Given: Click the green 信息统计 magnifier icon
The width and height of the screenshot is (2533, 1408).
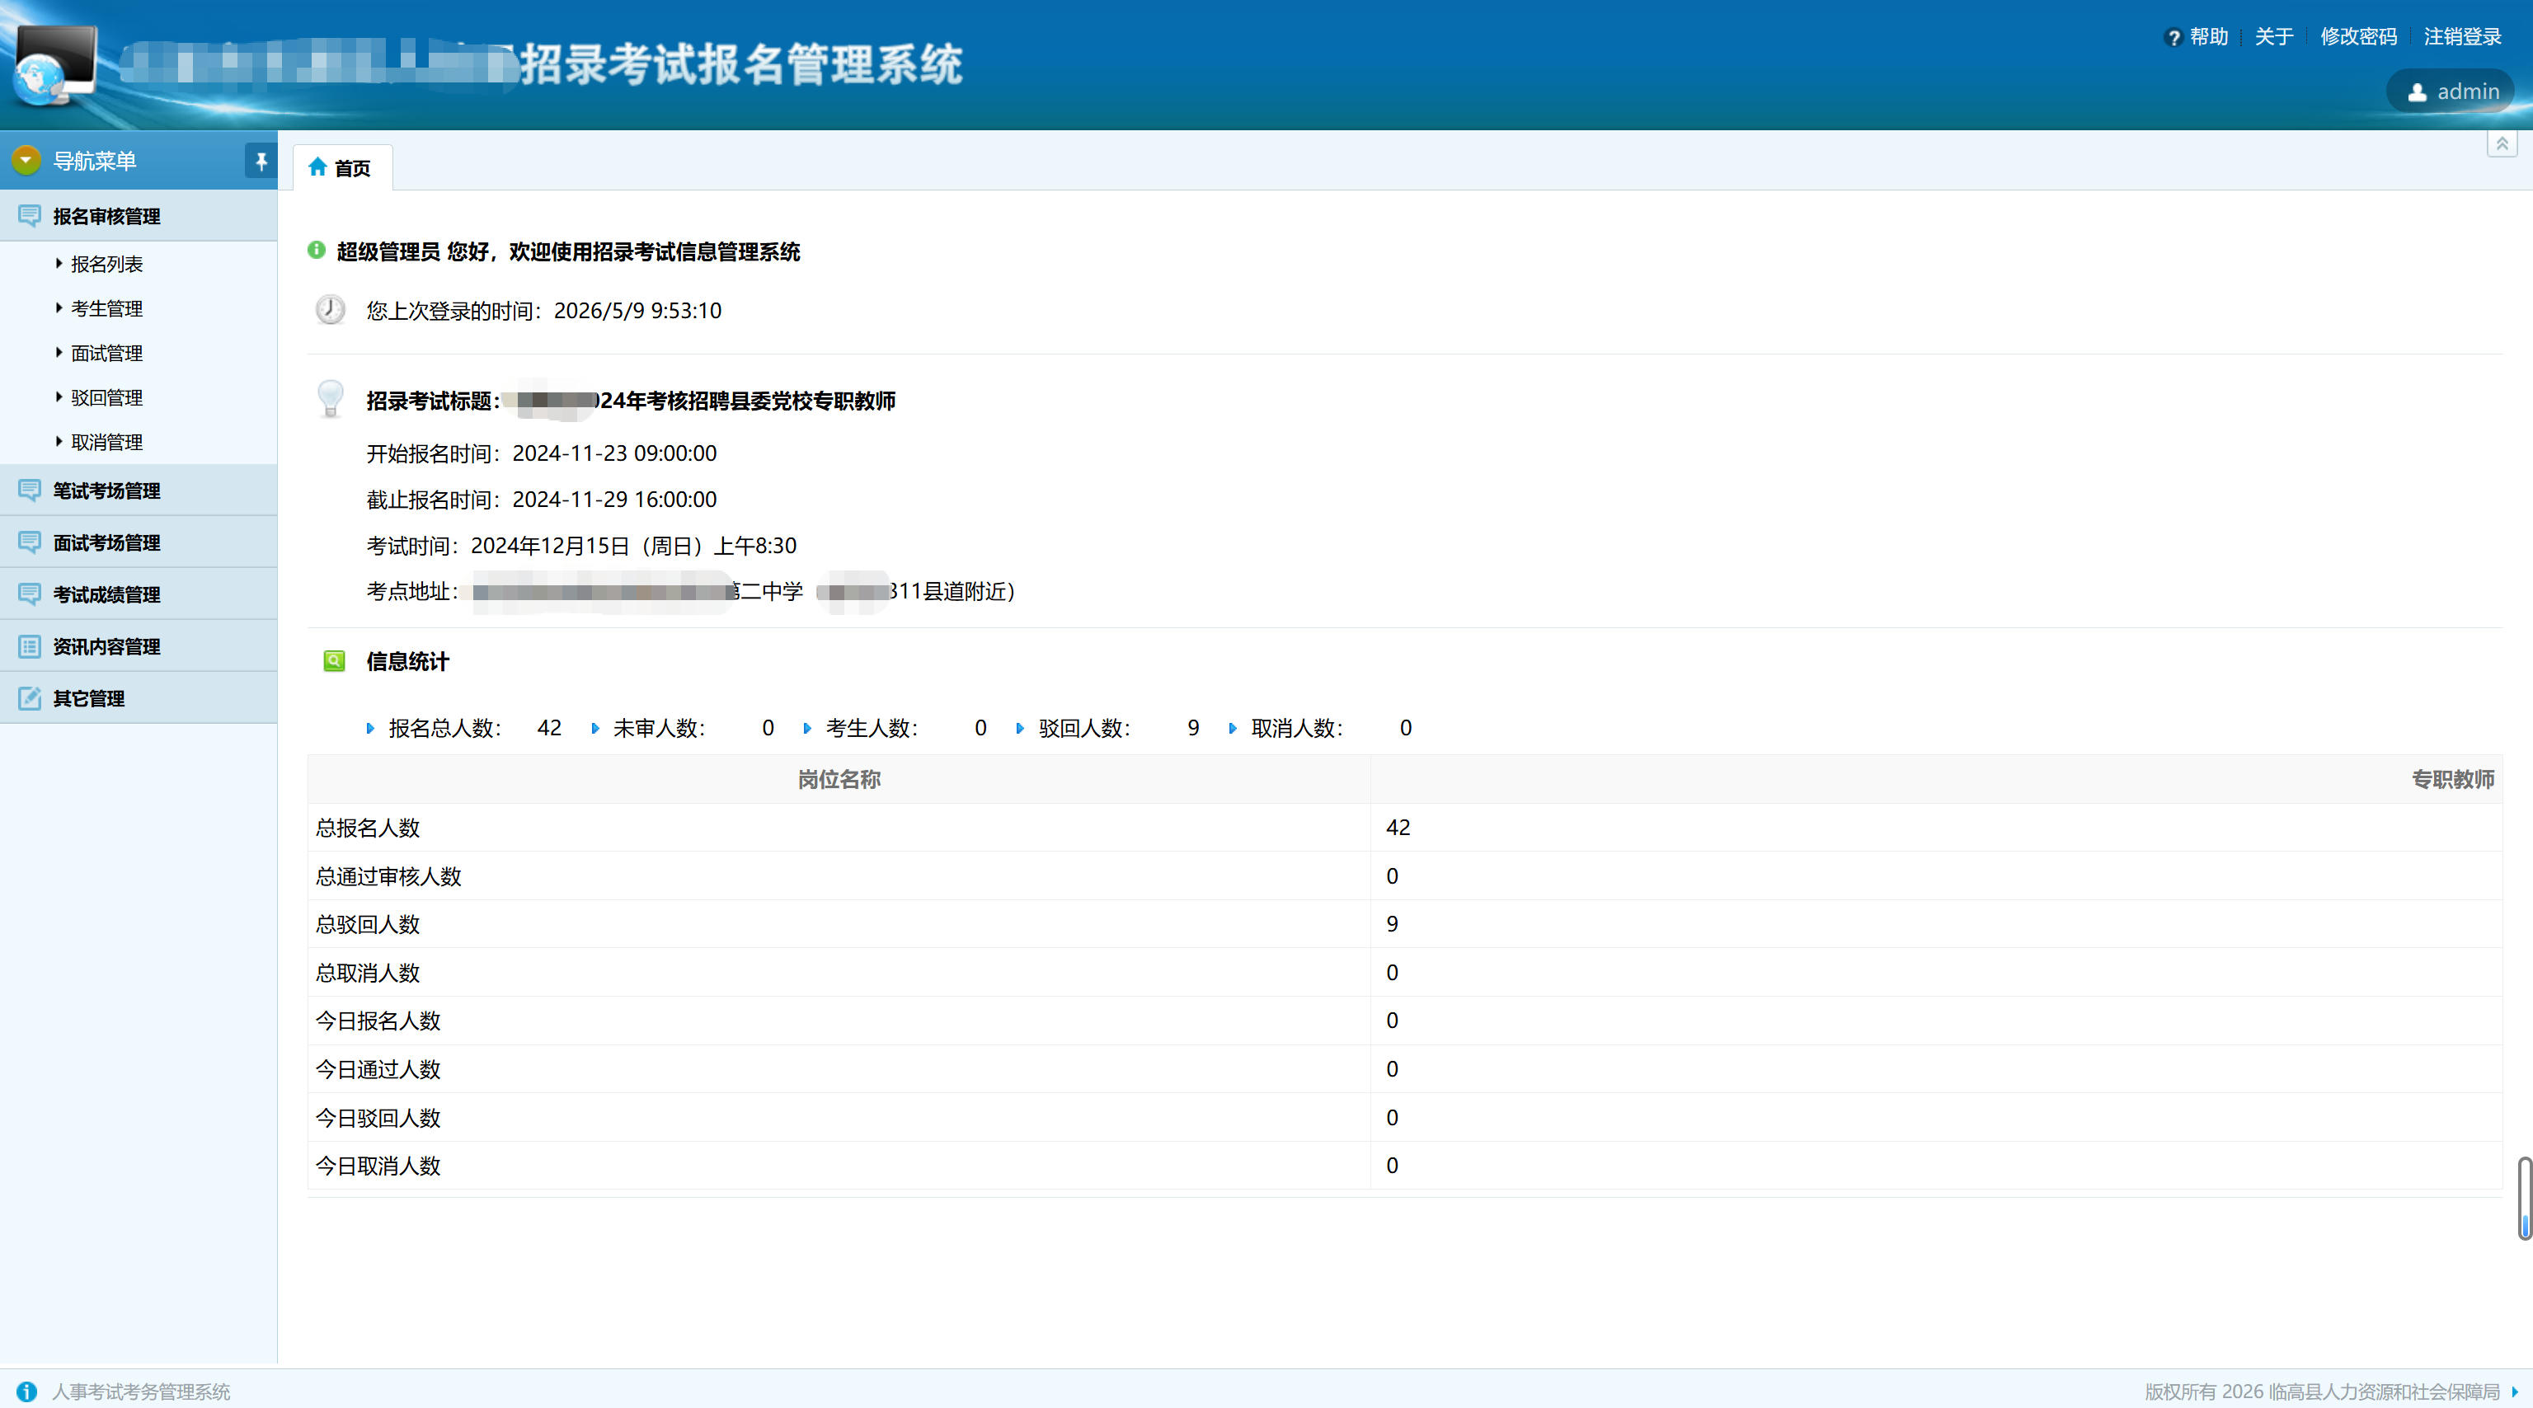Looking at the screenshot, I should pos(334,661).
